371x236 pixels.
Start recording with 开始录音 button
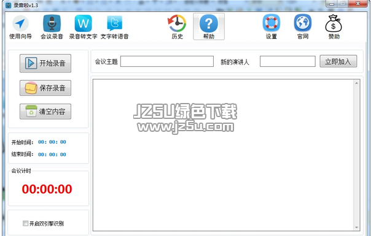45,63
